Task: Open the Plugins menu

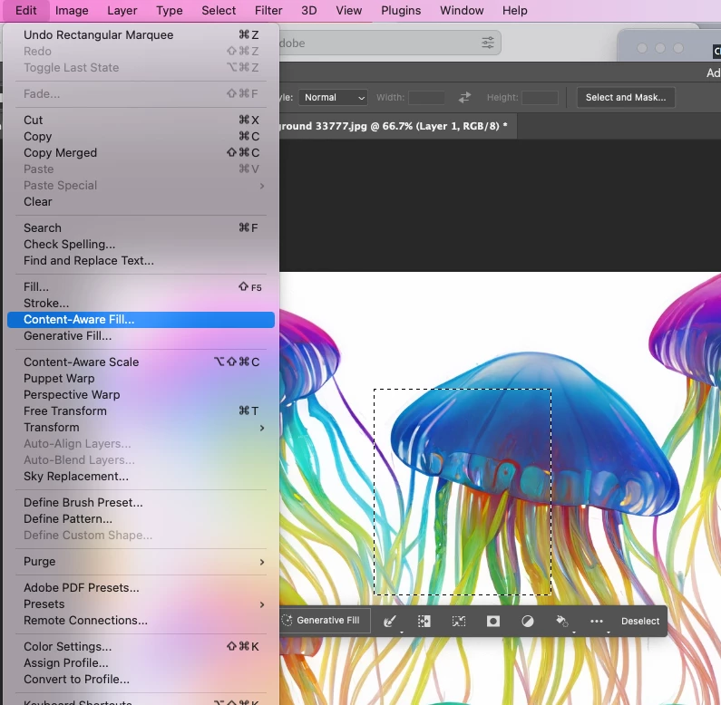Action: (401, 10)
